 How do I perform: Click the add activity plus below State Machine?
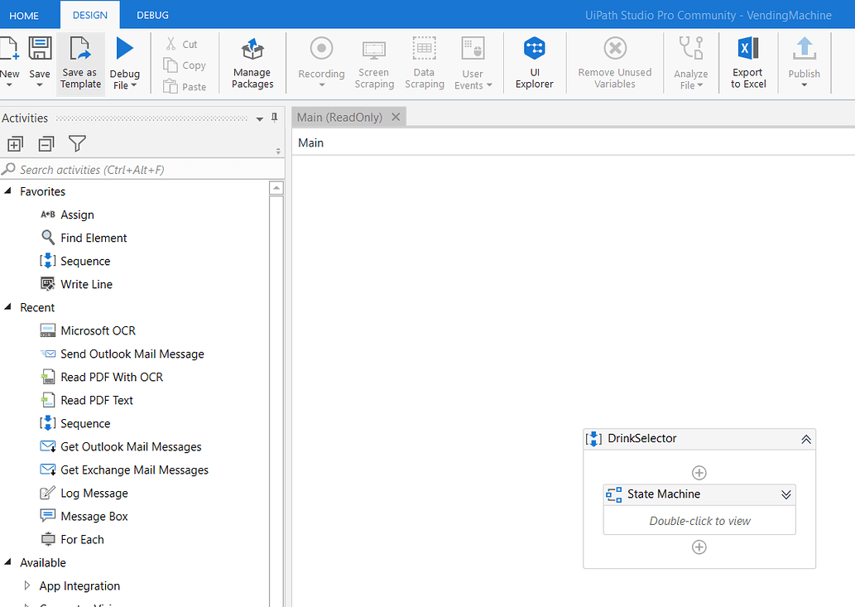pos(699,547)
